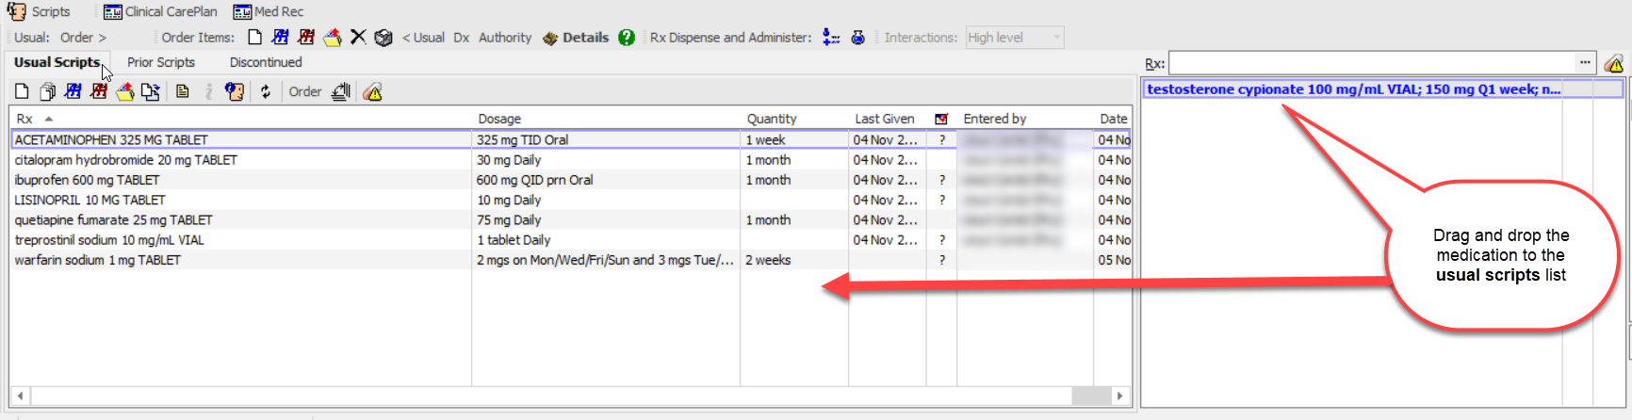Click the Authority button
The image size is (1632, 420).
(x=504, y=38)
